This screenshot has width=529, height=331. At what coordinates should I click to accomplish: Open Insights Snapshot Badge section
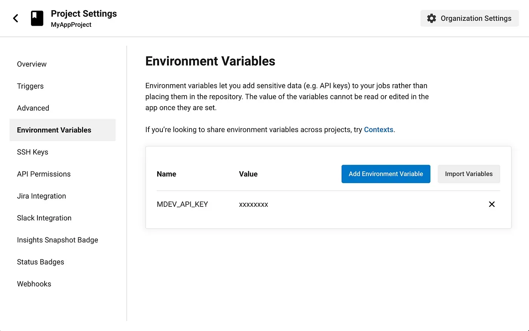[57, 240]
